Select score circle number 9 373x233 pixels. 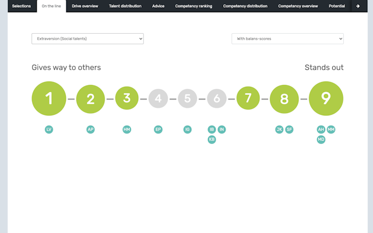click(326, 98)
